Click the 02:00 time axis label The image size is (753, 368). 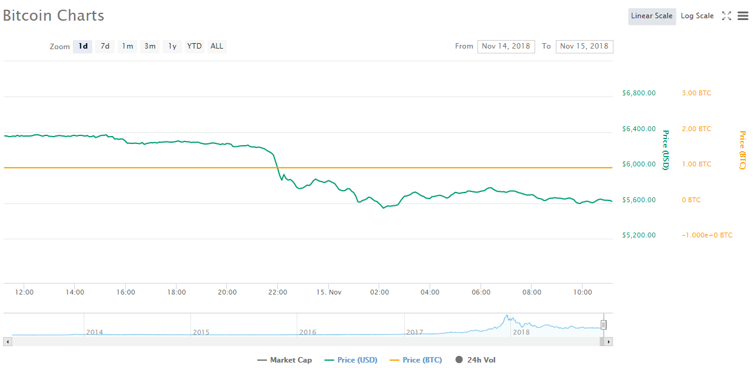pyautogui.click(x=379, y=292)
